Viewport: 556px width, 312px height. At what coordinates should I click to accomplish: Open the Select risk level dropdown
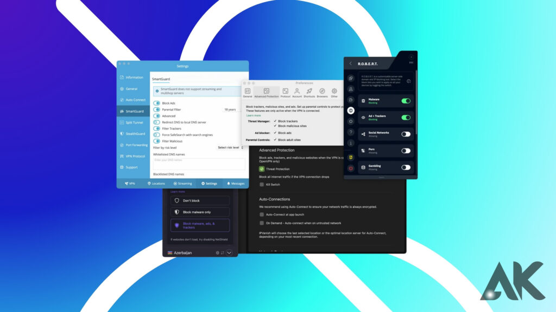point(230,147)
